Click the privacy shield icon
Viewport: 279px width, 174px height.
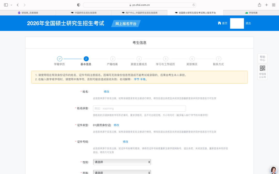point(79,5)
